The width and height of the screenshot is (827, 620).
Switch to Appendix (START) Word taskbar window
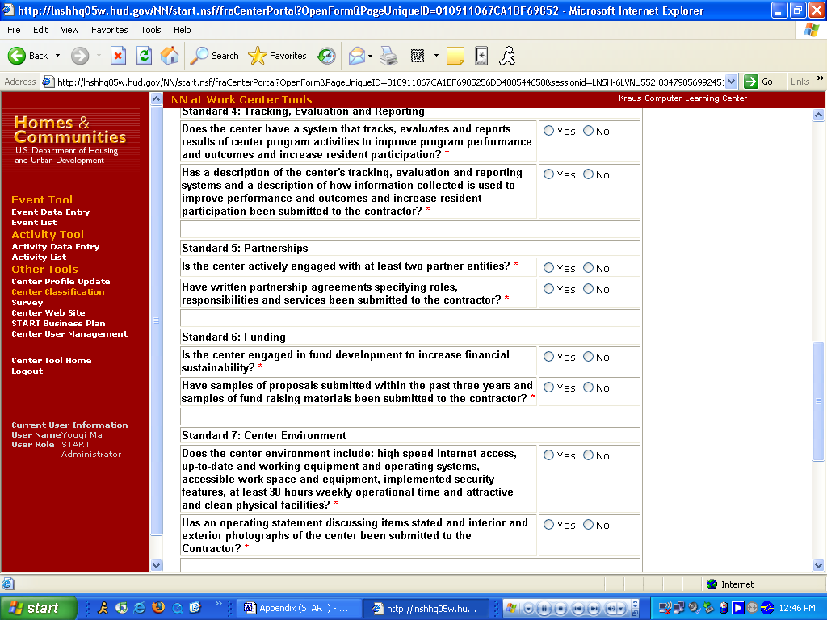tap(299, 608)
